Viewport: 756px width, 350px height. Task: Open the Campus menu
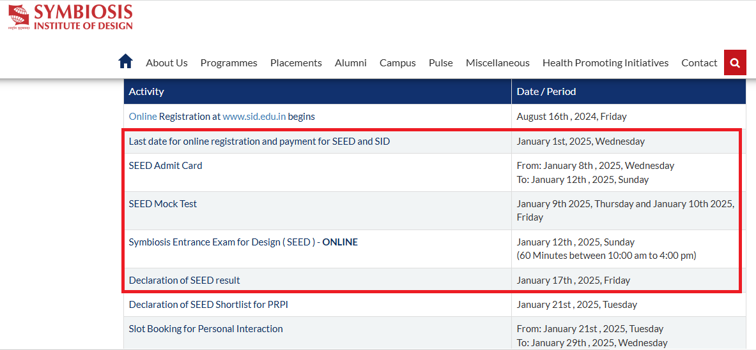click(x=397, y=63)
